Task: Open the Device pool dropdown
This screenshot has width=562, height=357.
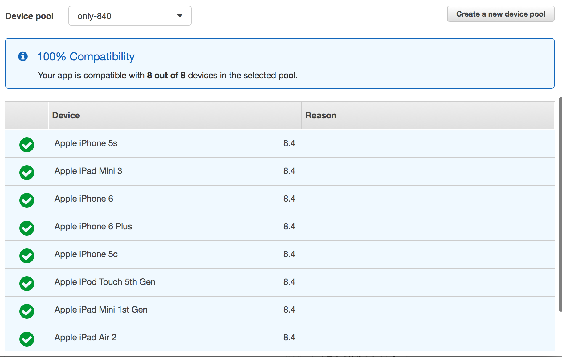Action: click(129, 16)
